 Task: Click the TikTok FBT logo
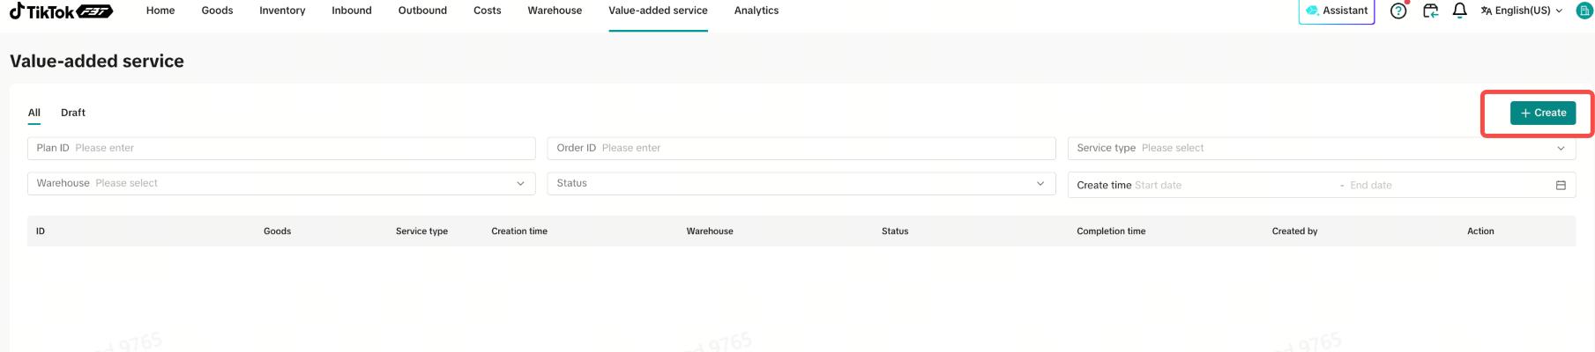[x=61, y=11]
